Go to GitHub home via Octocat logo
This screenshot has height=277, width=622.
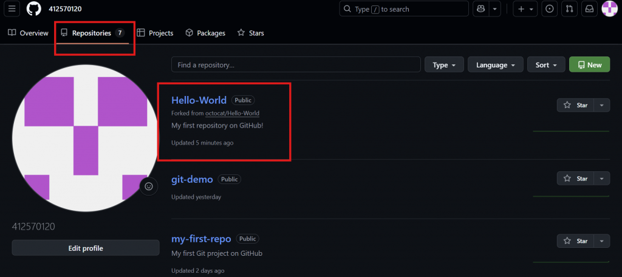[x=34, y=9]
